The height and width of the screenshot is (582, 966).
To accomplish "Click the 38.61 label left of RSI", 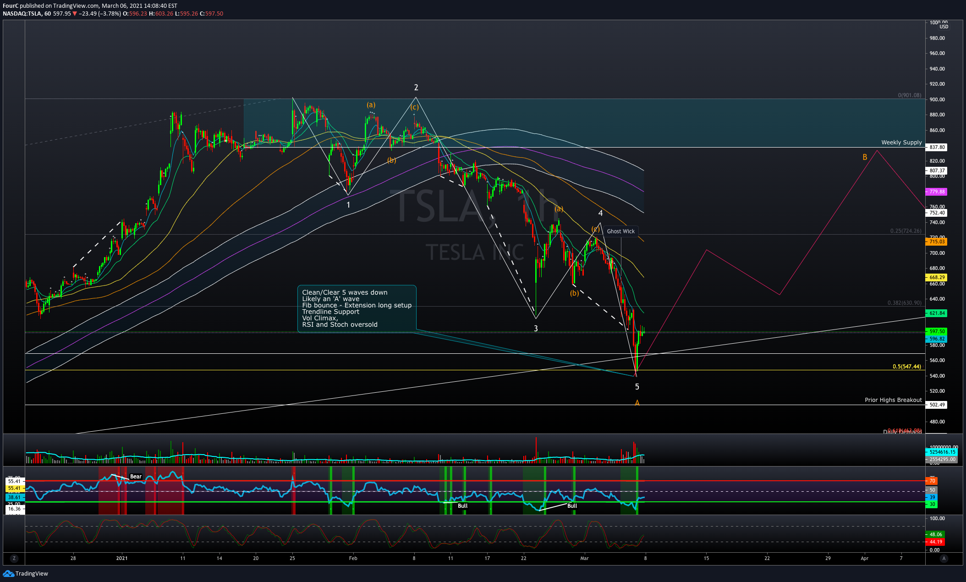I will (15, 497).
